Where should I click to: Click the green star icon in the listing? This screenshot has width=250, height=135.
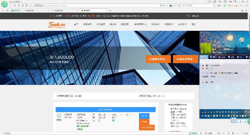59,115
